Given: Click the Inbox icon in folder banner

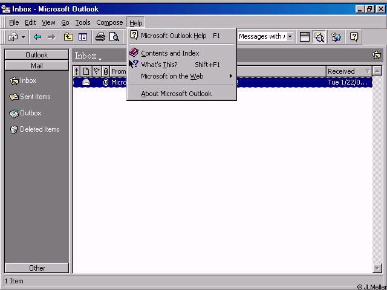Looking at the screenshot, I should [x=376, y=55].
